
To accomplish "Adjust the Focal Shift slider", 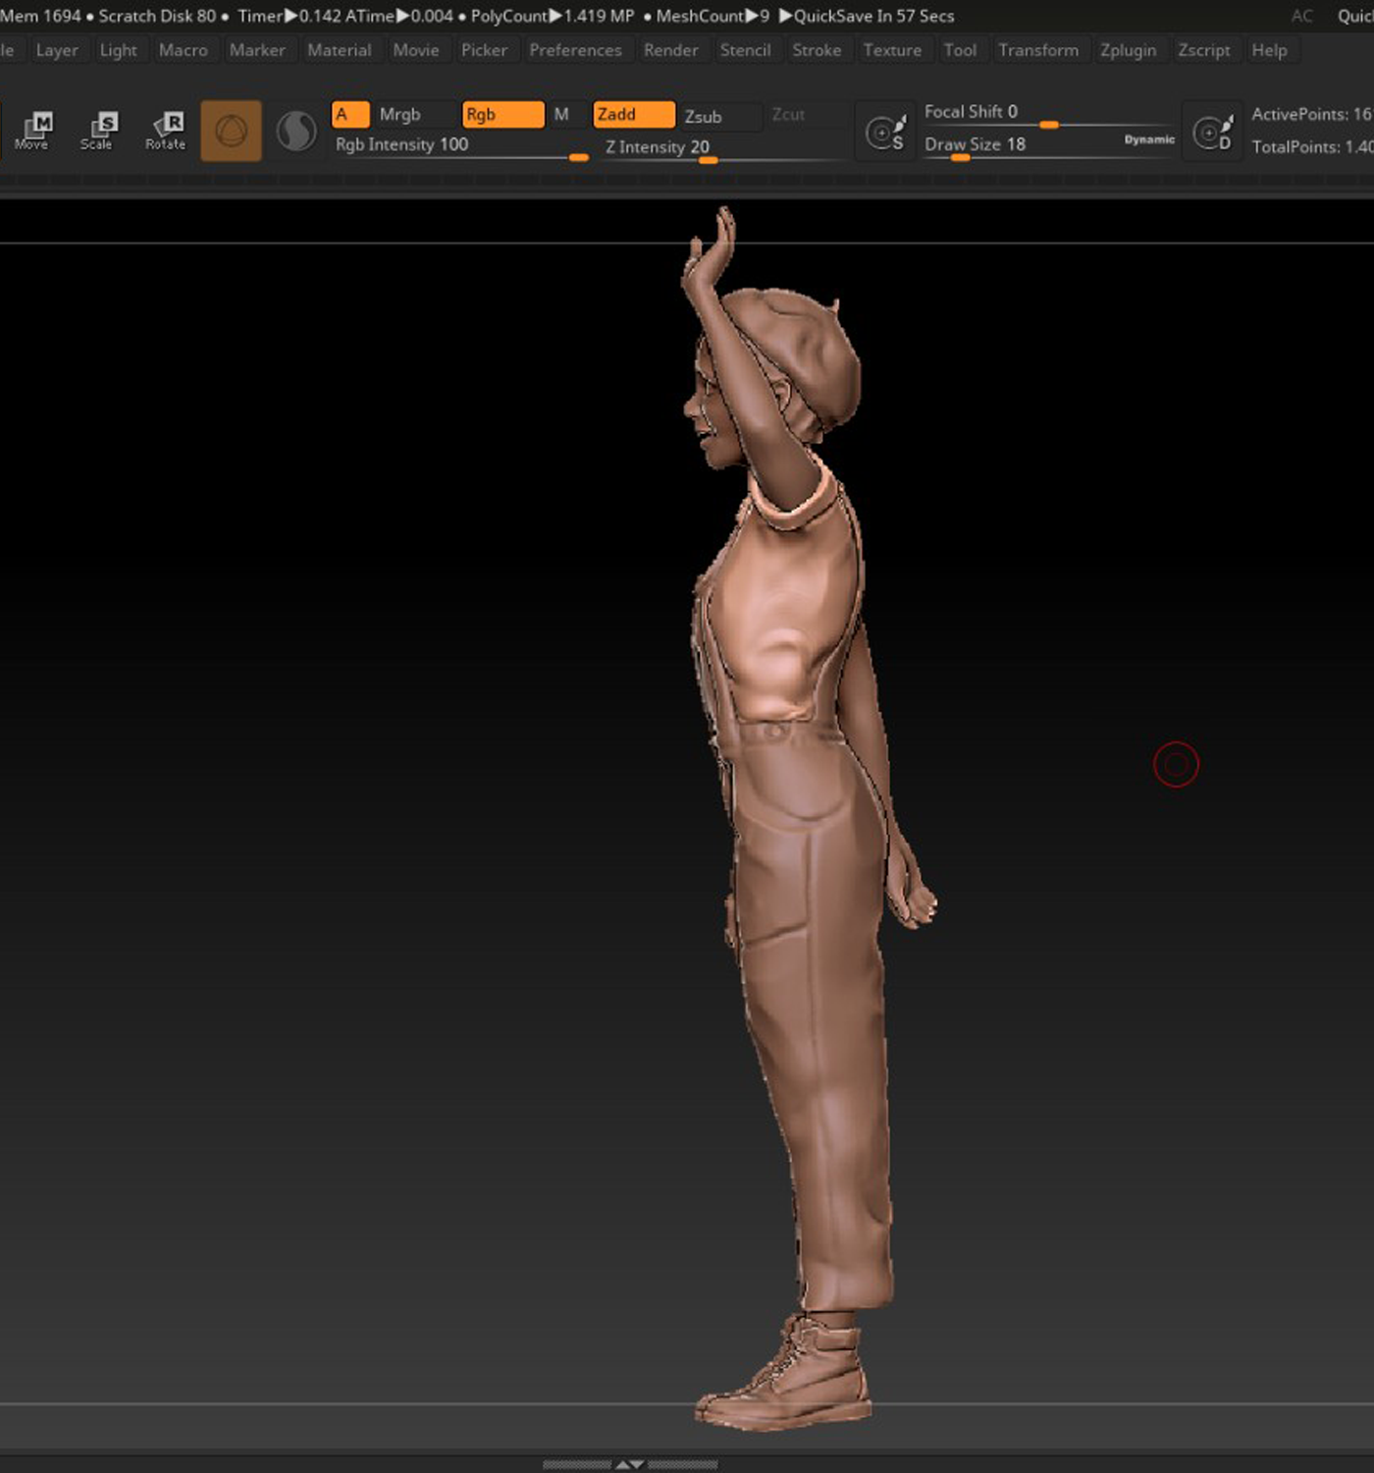I will pyautogui.click(x=1048, y=114).
